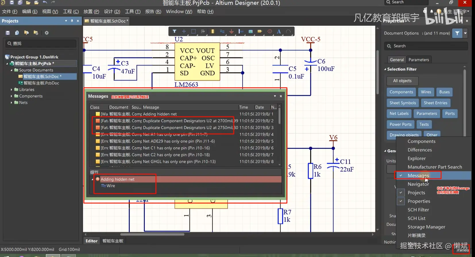475x257 pixels.
Task: Open the Messages panel dropdown arrow
Action: coord(275,96)
